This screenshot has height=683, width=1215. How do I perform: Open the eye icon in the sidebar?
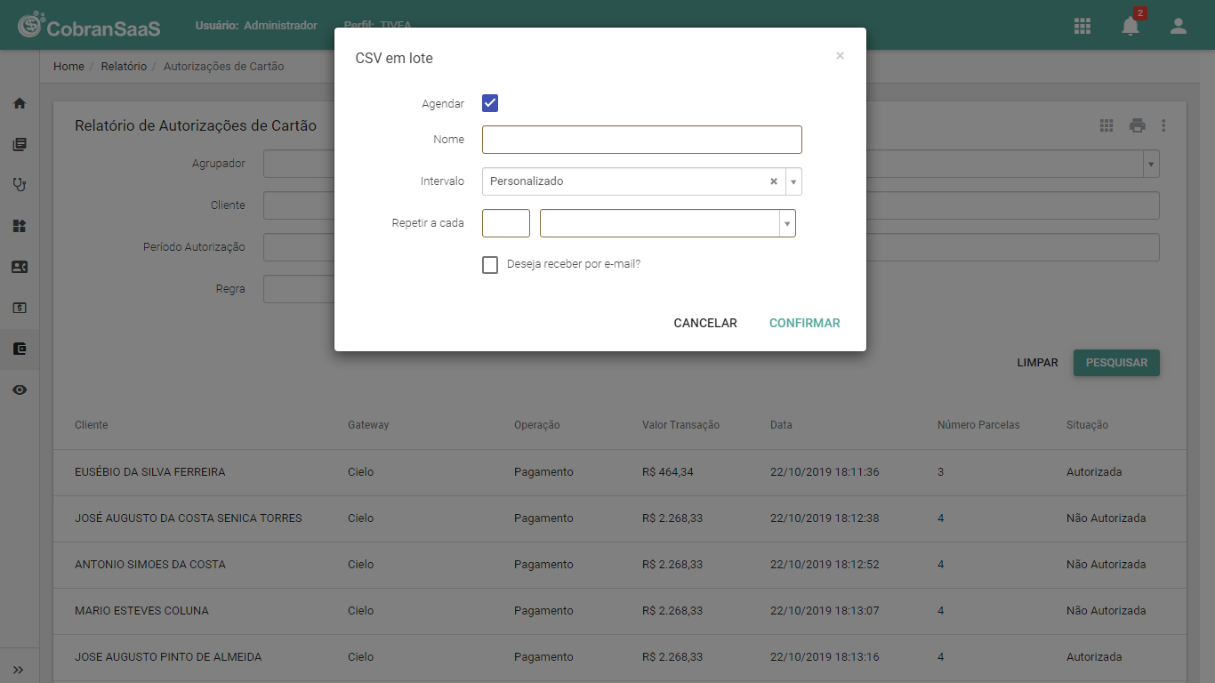(x=20, y=390)
